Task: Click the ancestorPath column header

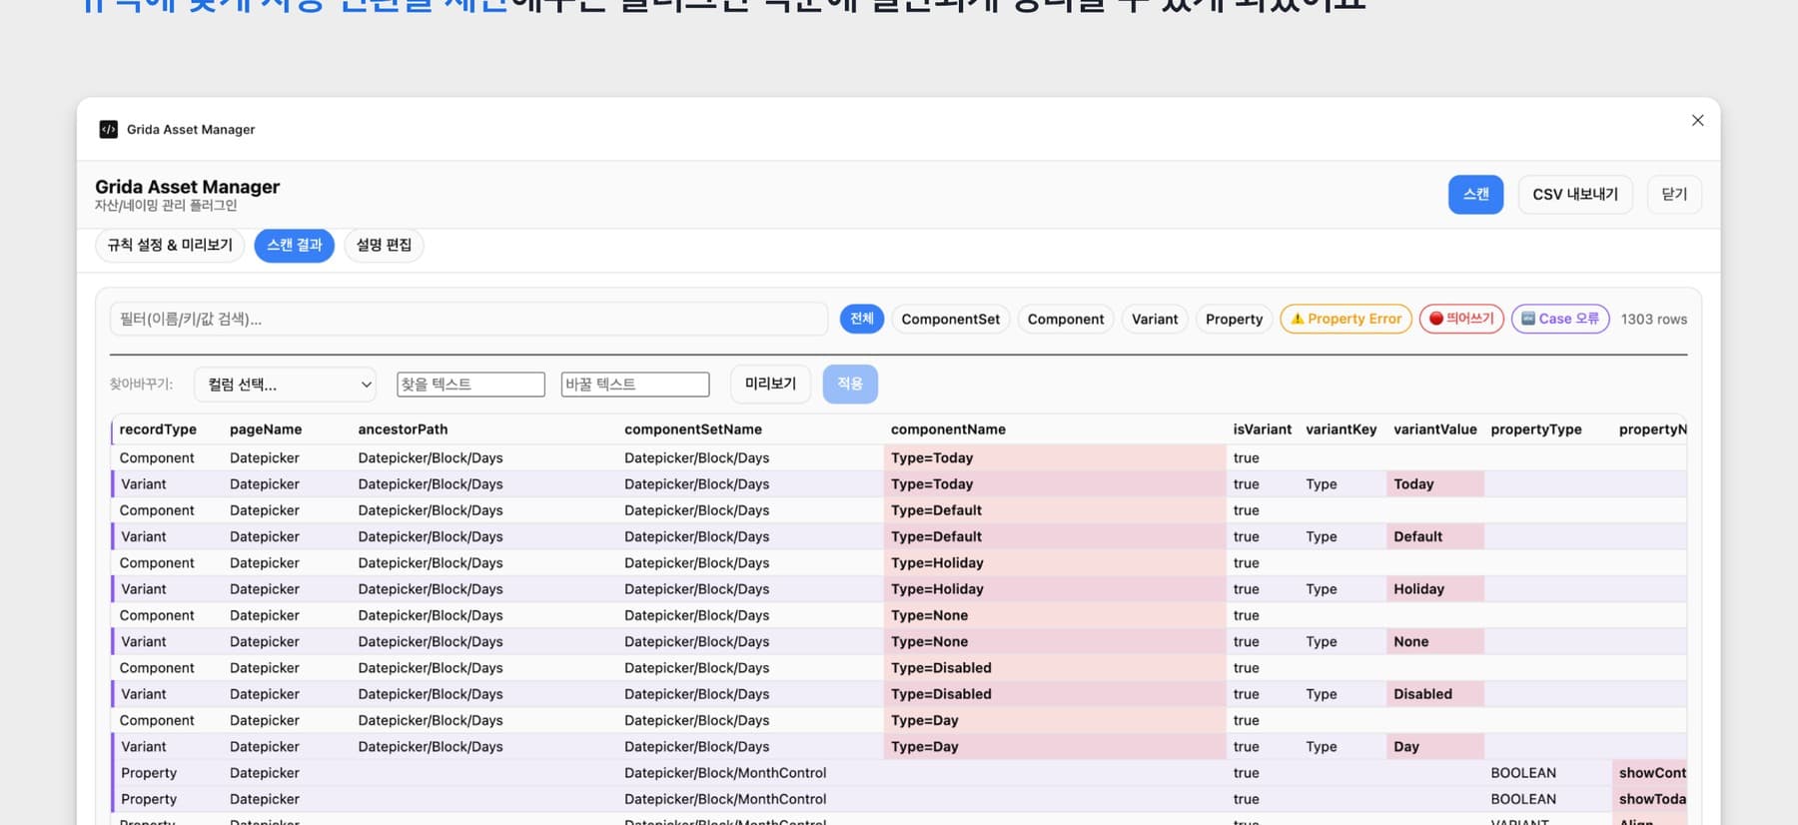Action: [x=403, y=429]
